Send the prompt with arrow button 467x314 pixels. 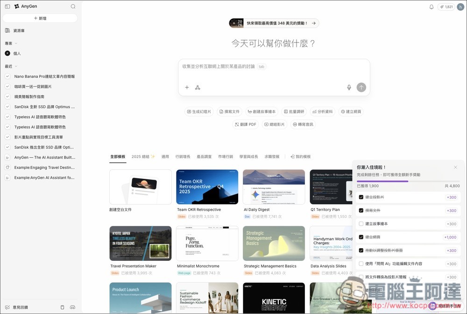pyautogui.click(x=361, y=87)
